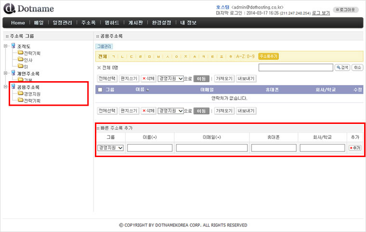Collapse the 공용주소록 tree node

pyautogui.click(x=5, y=87)
